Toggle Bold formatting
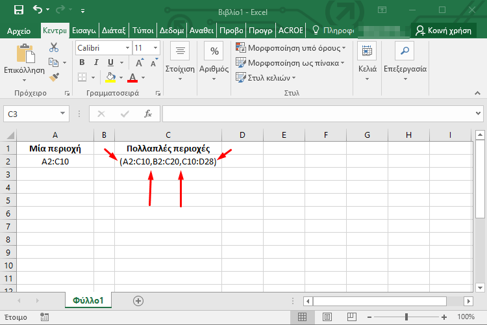487x325 pixels. point(82,62)
